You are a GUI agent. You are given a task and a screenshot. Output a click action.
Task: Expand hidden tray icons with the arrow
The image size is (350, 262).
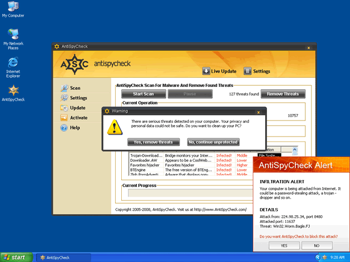click(319, 257)
